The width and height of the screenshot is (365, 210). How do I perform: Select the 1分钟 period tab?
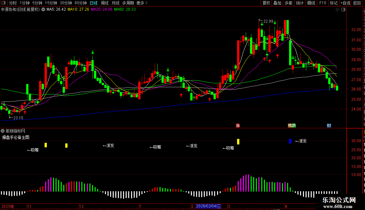click(25, 3)
